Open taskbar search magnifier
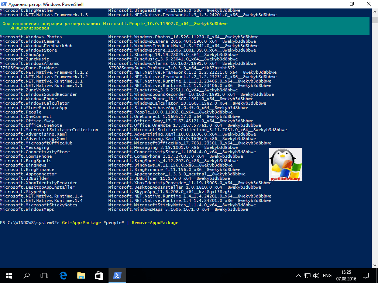The width and height of the screenshot is (378, 283). pyautogui.click(x=27, y=275)
